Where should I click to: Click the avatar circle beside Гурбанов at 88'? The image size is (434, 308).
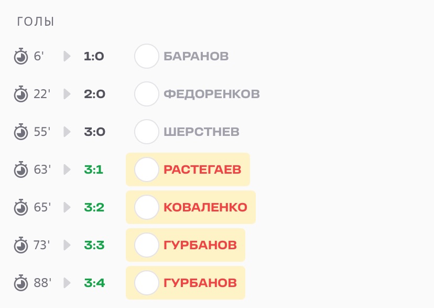(x=147, y=283)
